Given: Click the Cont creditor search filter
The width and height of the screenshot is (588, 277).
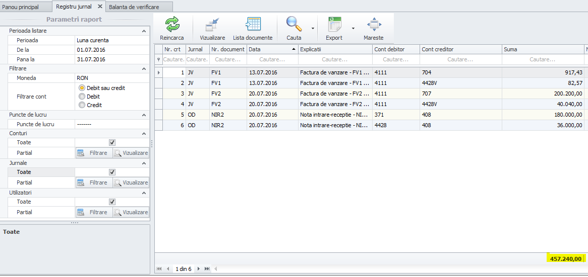Looking at the screenshot, I should [x=461, y=59].
